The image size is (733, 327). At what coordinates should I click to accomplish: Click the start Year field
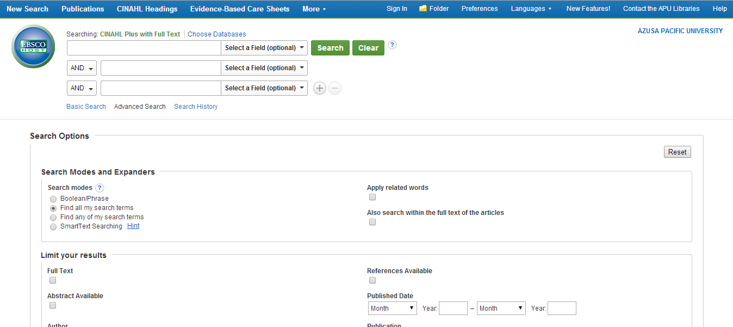point(453,309)
